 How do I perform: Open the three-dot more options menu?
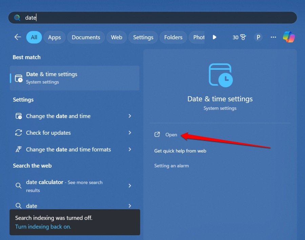pyautogui.click(x=273, y=37)
